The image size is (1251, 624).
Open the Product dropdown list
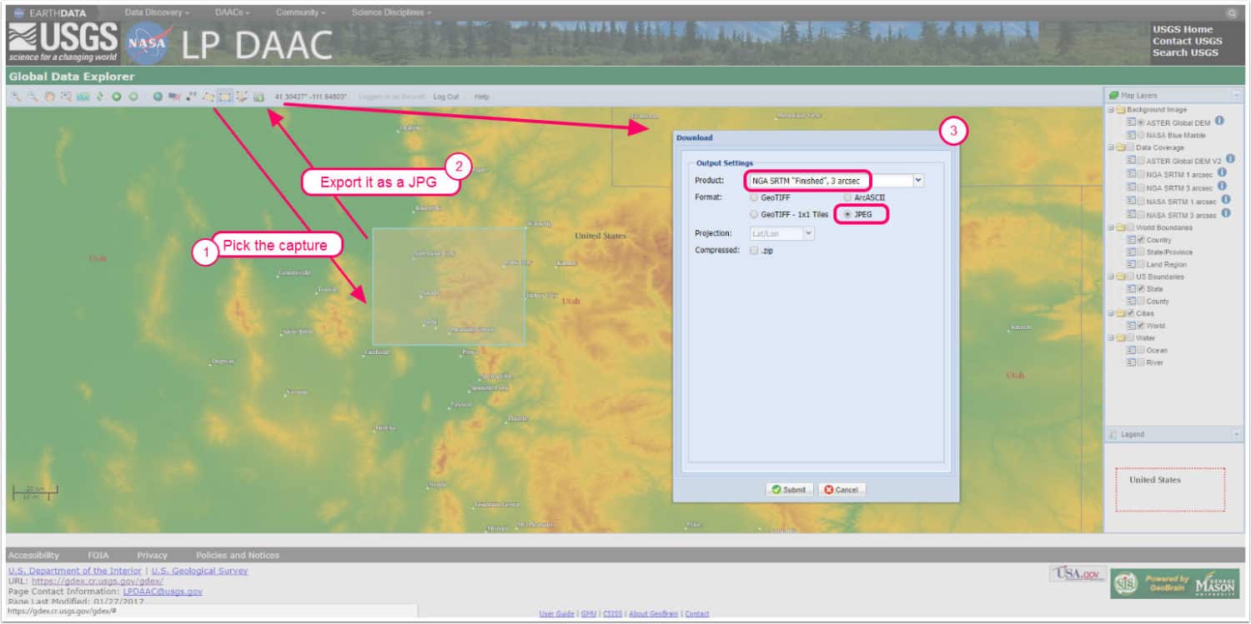(918, 180)
